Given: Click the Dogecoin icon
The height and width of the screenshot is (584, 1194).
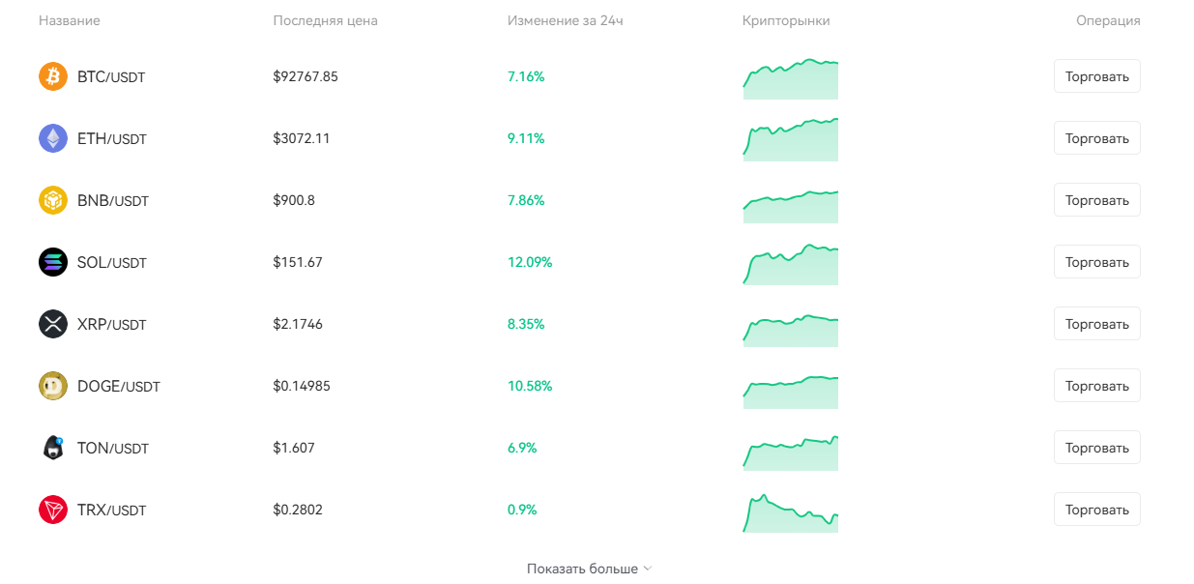Looking at the screenshot, I should 53,386.
